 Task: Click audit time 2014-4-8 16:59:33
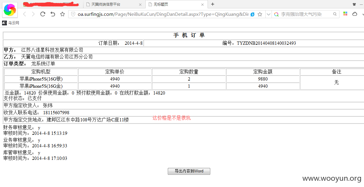coord(50,146)
